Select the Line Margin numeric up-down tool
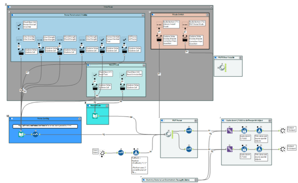This screenshot has height=183, width=298. [x=82, y=40]
